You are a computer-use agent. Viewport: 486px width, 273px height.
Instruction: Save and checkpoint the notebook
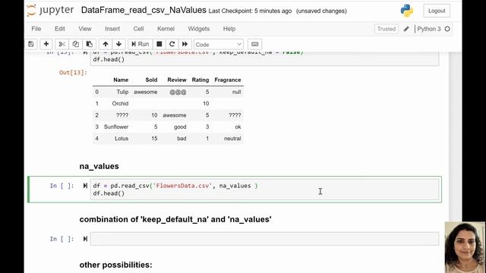pos(31,44)
